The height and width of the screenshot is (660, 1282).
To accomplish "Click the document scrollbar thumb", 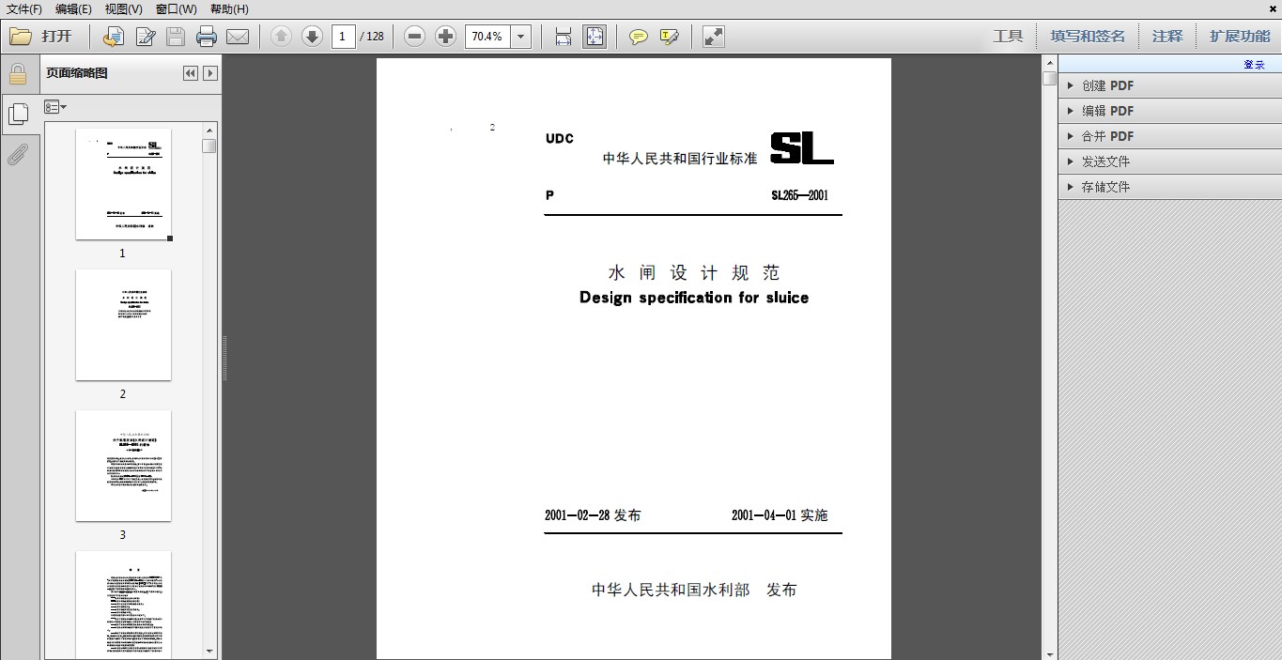I will pos(1049,78).
